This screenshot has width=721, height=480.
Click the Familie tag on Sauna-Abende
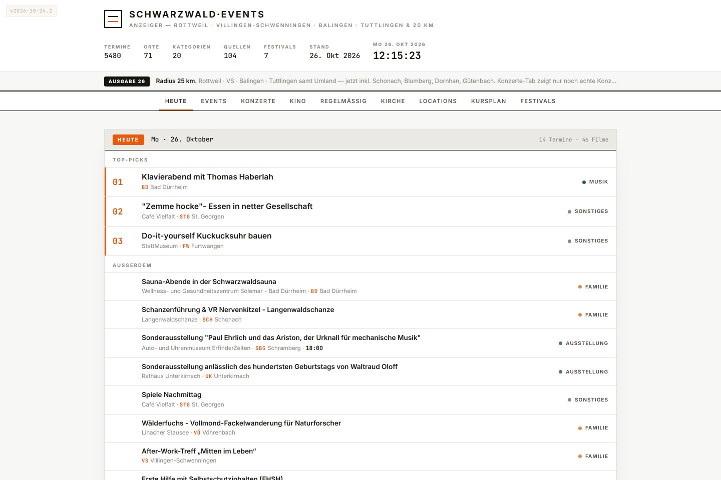(x=593, y=287)
